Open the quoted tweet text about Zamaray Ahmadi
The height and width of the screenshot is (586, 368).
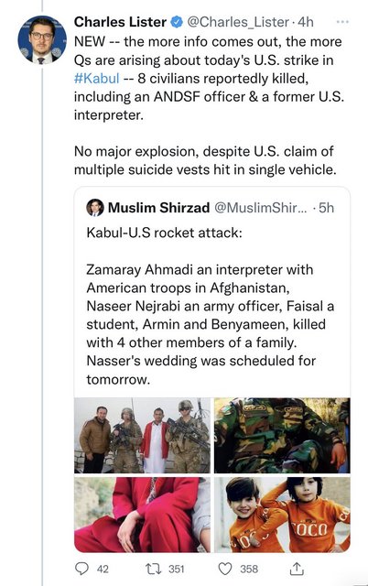click(210, 324)
